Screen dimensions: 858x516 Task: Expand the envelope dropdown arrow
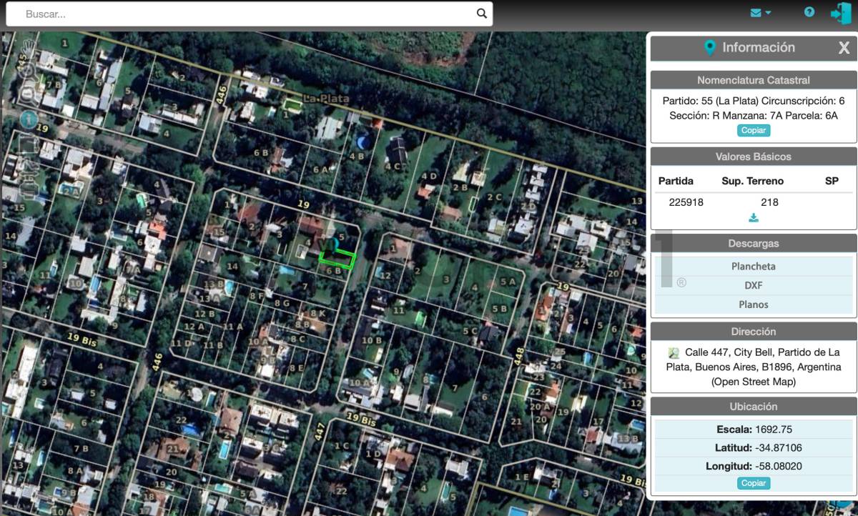click(769, 13)
